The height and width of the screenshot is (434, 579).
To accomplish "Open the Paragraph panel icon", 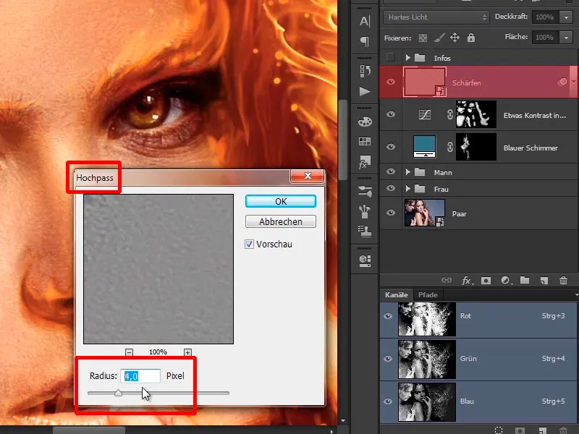I will tap(365, 41).
